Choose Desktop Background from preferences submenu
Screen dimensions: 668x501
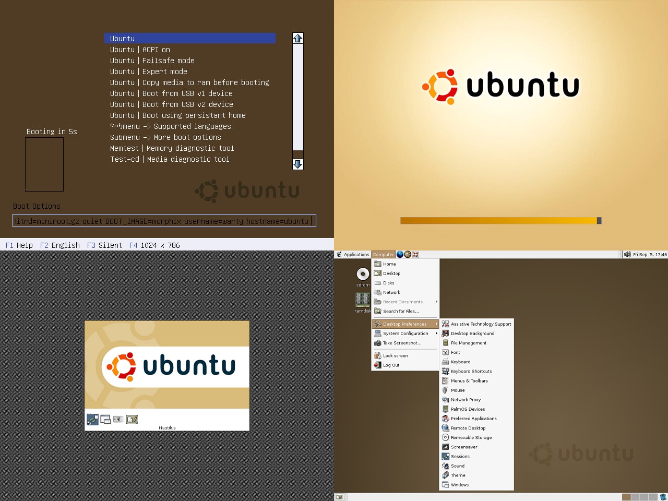point(472,333)
